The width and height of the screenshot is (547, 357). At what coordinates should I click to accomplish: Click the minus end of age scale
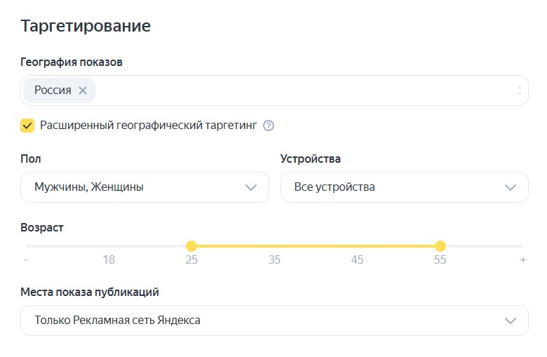coord(26,260)
